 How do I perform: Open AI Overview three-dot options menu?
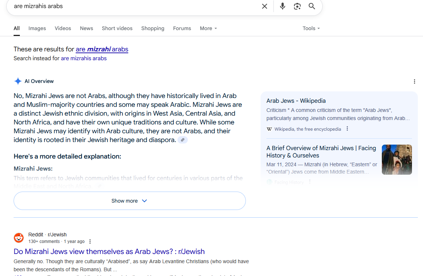[415, 81]
